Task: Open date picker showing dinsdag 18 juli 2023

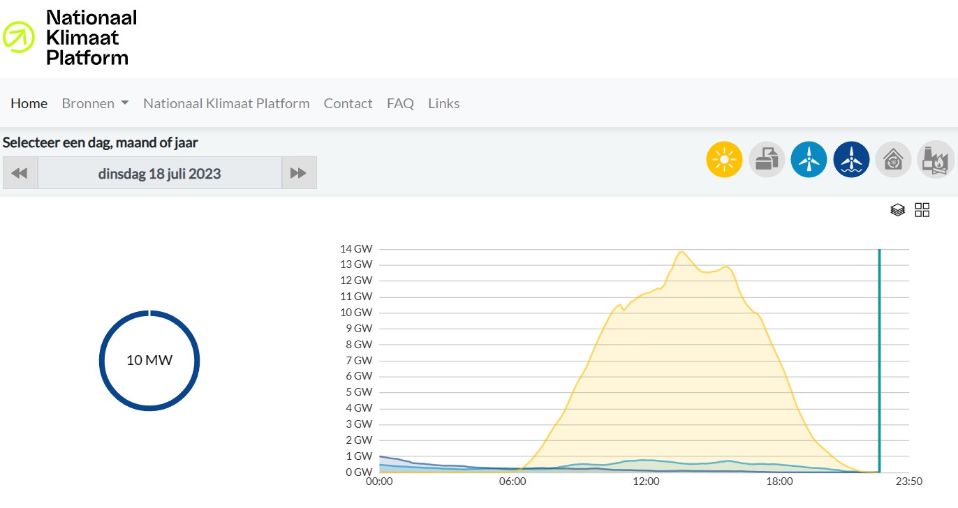Action: [x=160, y=173]
